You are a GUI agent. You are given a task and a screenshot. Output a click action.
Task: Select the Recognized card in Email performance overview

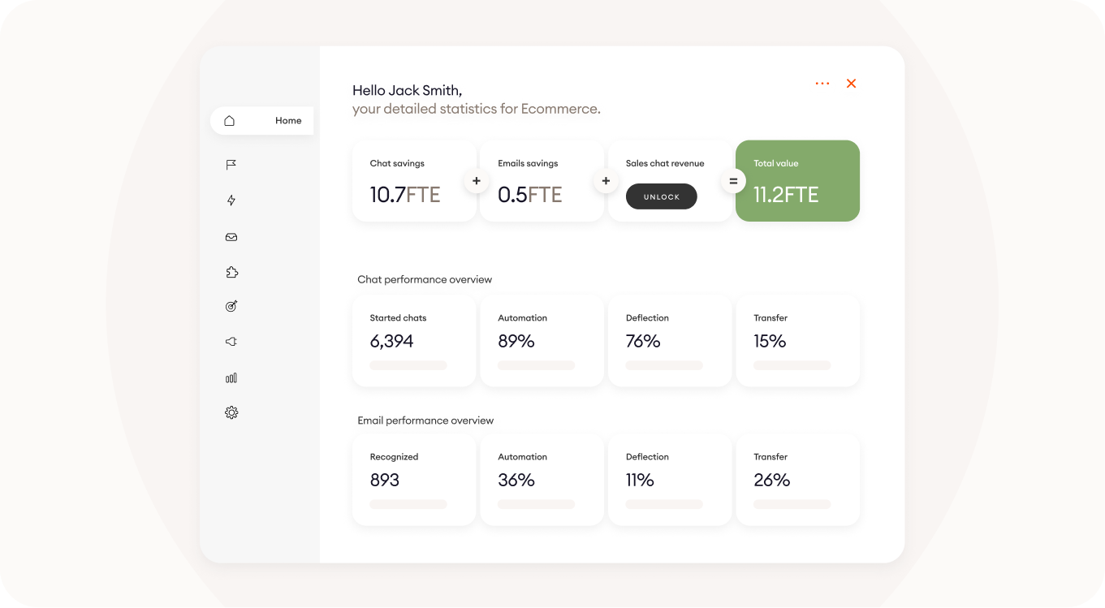(x=414, y=479)
